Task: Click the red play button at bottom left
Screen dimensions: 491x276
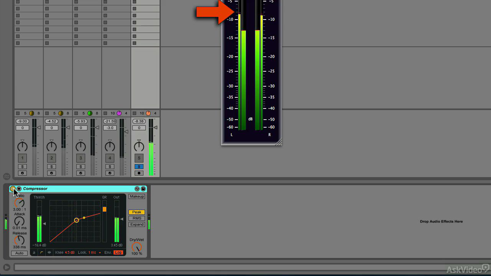Action: click(7, 267)
